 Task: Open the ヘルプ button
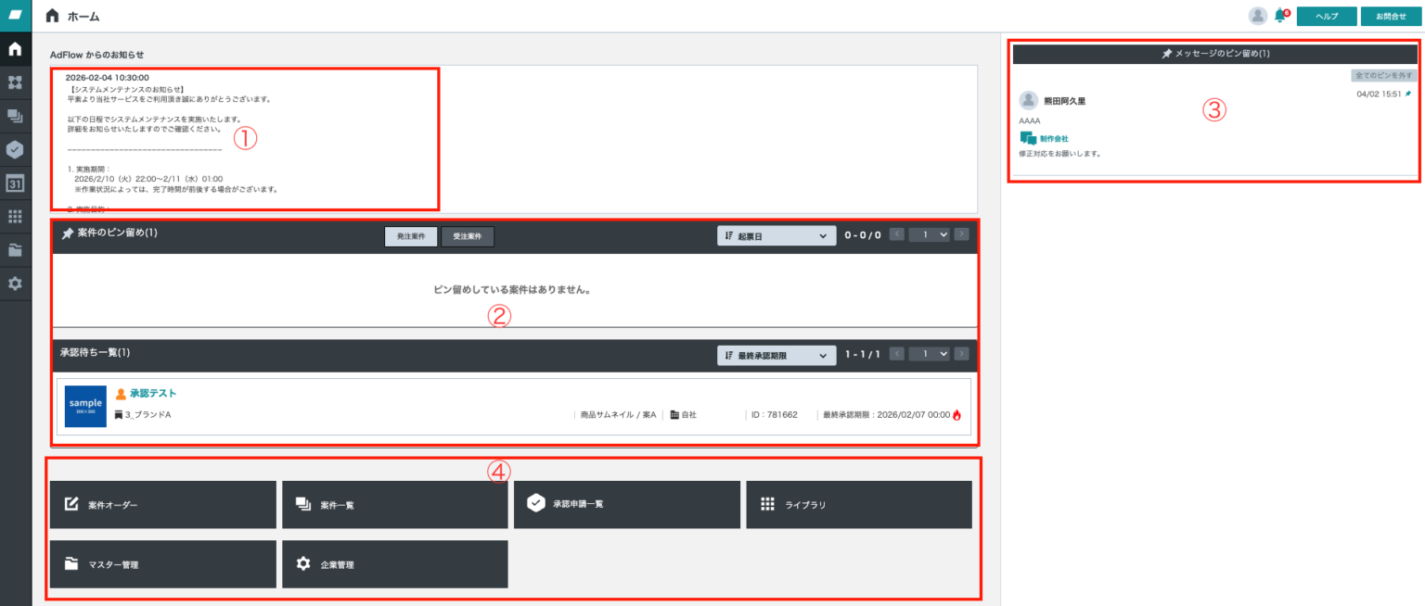pos(1327,17)
